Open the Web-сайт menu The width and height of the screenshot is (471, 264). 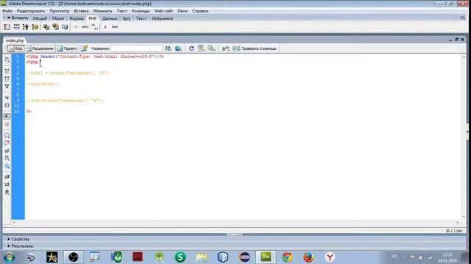tap(163, 11)
